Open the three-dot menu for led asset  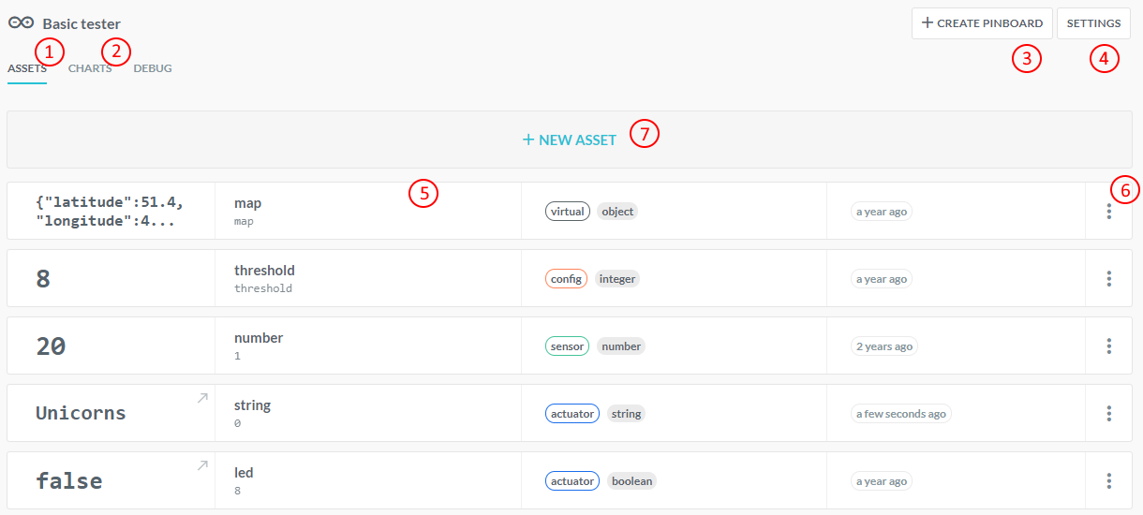[x=1108, y=481]
